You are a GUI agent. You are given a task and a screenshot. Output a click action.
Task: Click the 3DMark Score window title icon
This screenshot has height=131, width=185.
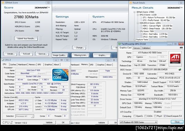pos(3,2)
